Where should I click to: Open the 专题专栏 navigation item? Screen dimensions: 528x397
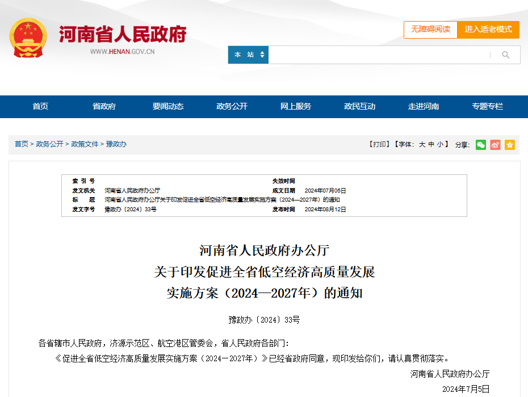[x=487, y=106]
